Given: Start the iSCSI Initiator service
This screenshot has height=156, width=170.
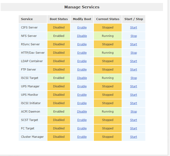Looking at the screenshot, I should [x=133, y=103].
